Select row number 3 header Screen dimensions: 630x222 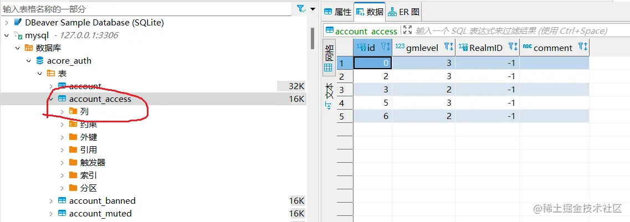(x=345, y=90)
